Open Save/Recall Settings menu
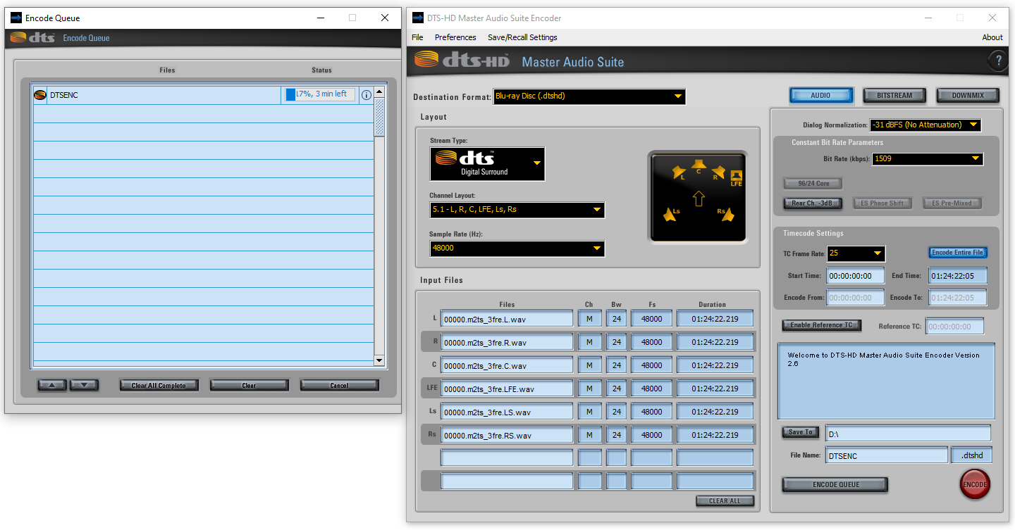Viewport: 1015px width, 530px height. click(522, 37)
